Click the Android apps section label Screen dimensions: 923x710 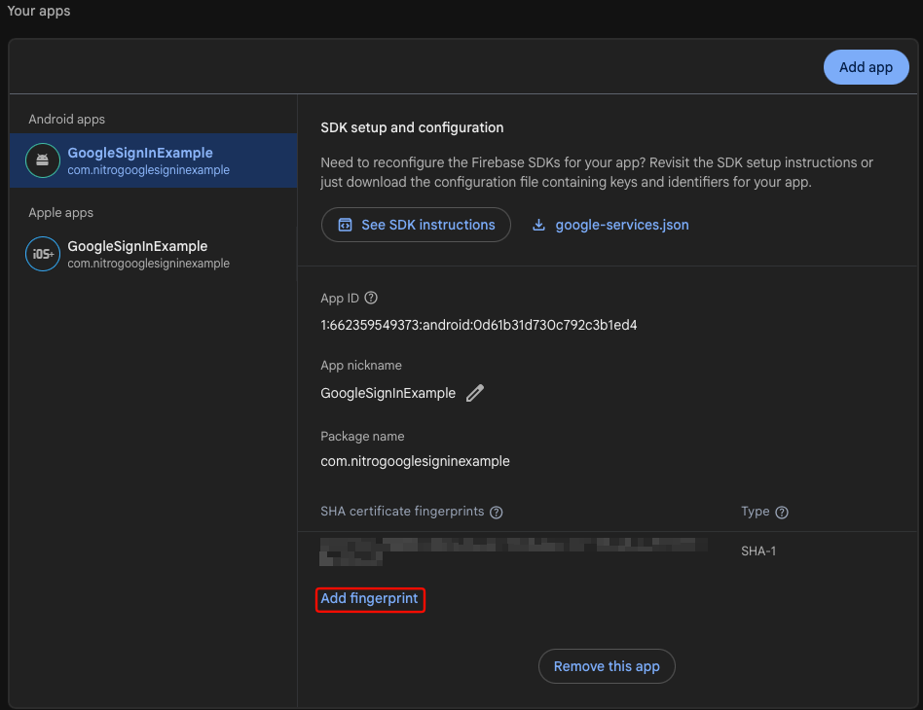tap(66, 120)
